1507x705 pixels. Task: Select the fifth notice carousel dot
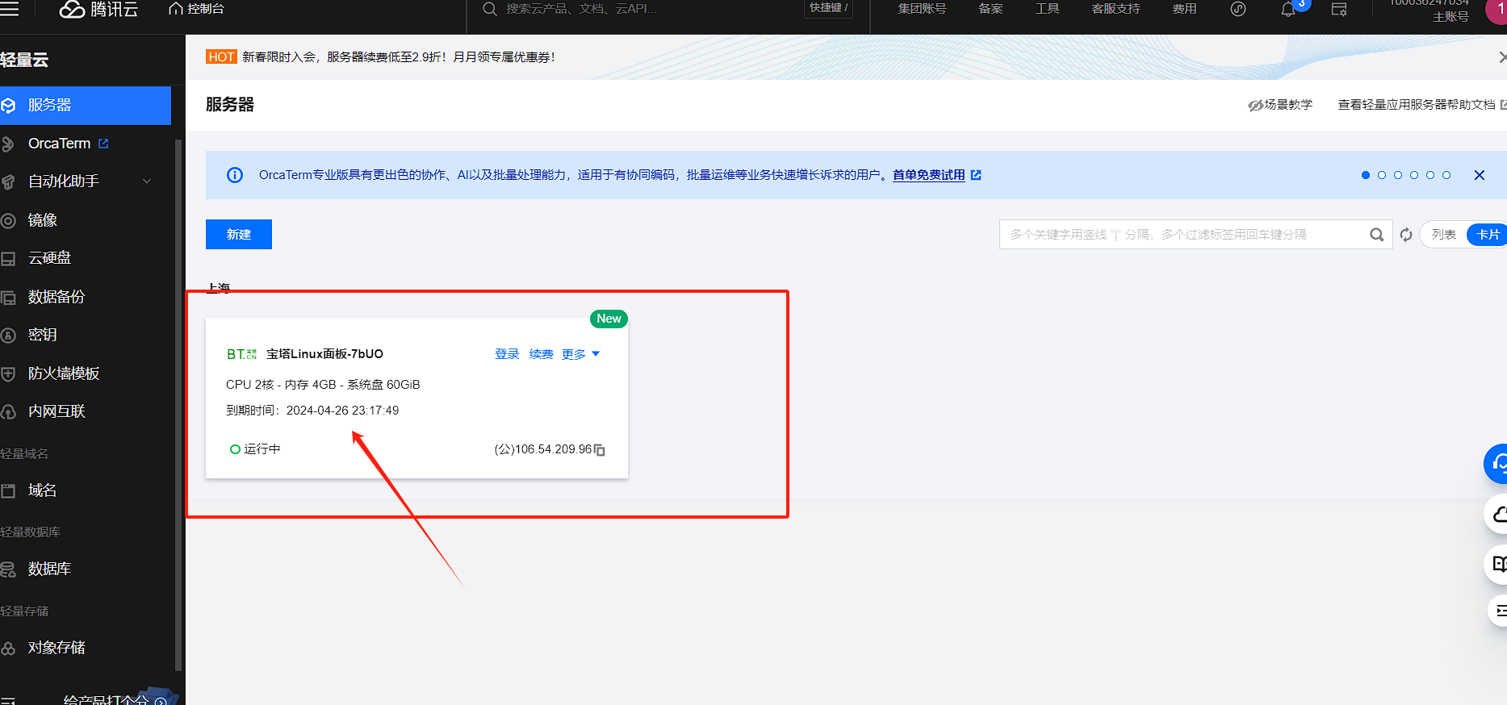(1430, 175)
